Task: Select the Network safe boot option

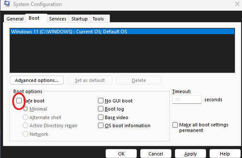Action: point(26,134)
